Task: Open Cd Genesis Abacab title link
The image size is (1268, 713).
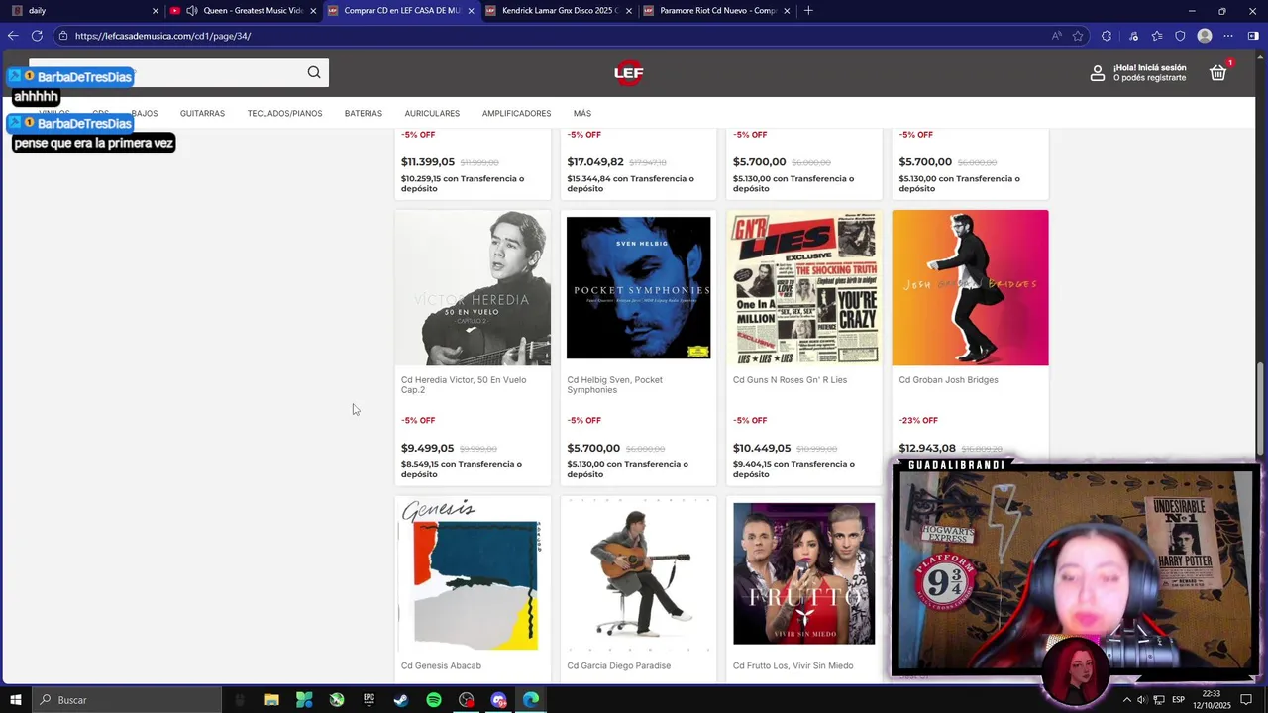Action: pos(441,666)
